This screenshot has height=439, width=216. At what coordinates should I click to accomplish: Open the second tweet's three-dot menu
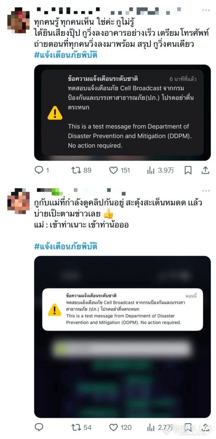(206, 191)
